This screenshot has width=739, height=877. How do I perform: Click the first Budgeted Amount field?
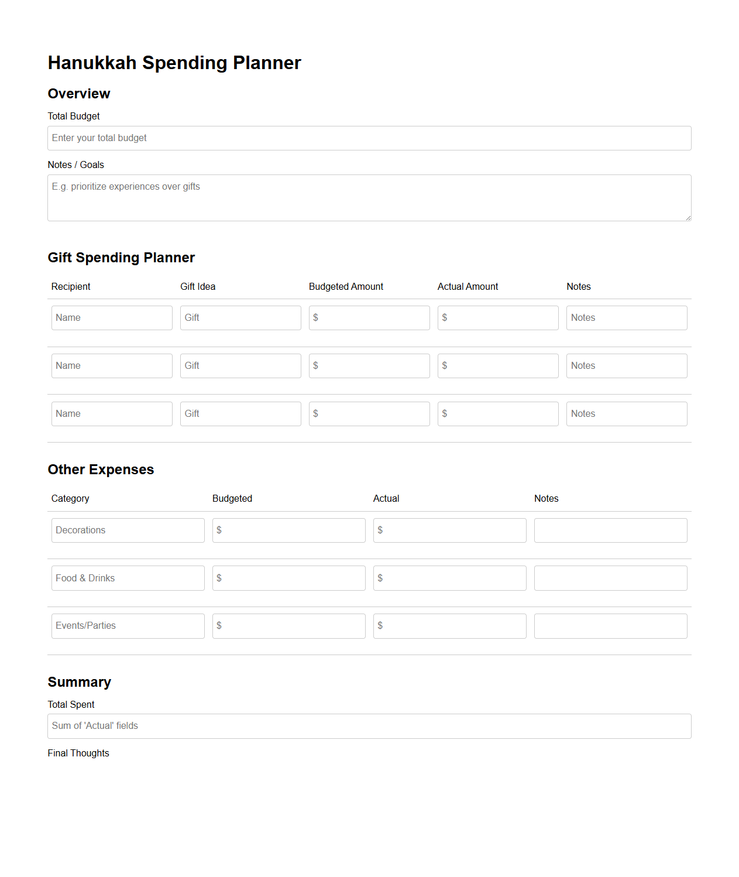tap(369, 317)
